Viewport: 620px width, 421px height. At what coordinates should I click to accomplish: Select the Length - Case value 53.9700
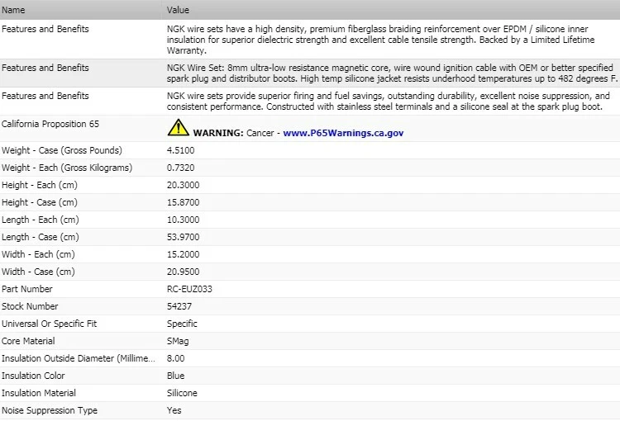pos(184,237)
